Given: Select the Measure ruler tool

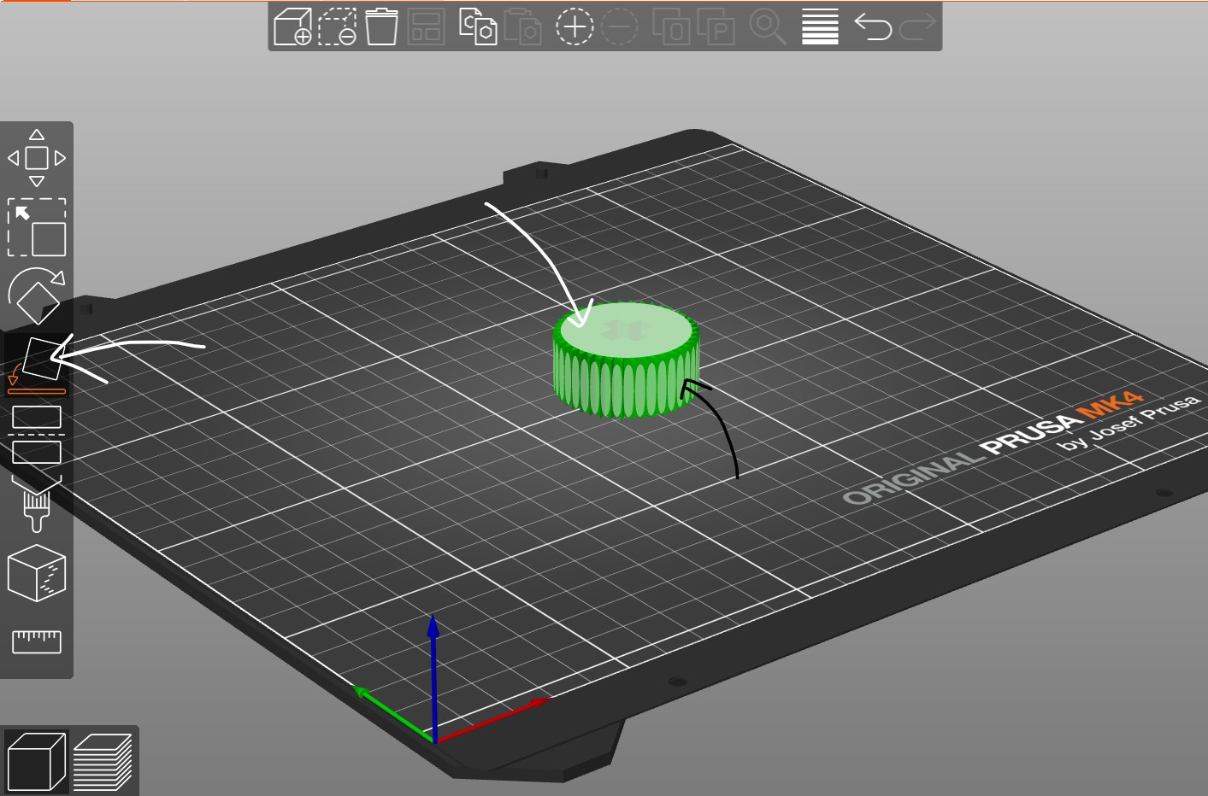Looking at the screenshot, I should click(37, 641).
